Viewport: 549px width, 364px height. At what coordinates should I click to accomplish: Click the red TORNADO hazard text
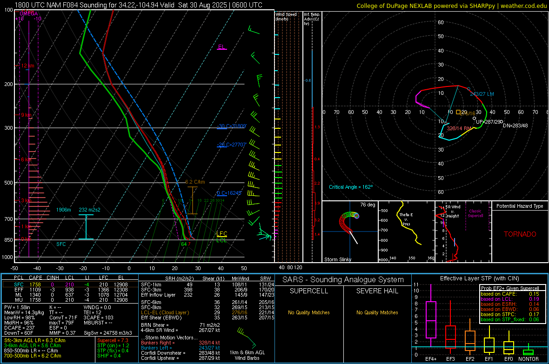pos(520,234)
